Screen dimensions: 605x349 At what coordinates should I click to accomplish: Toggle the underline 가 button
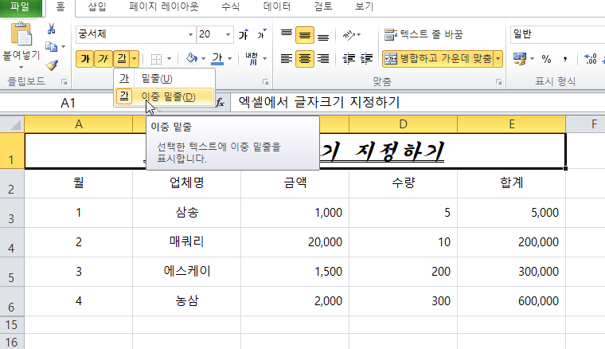(122, 59)
